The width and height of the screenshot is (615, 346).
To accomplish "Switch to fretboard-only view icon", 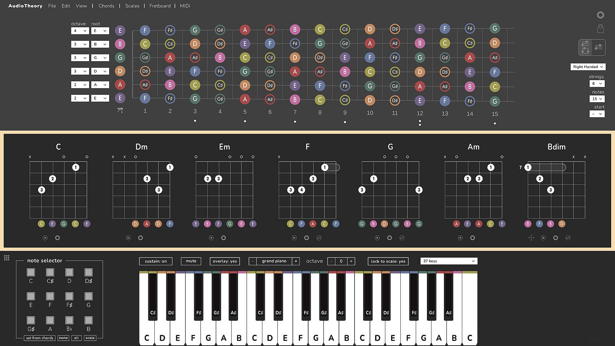I will click(598, 47).
